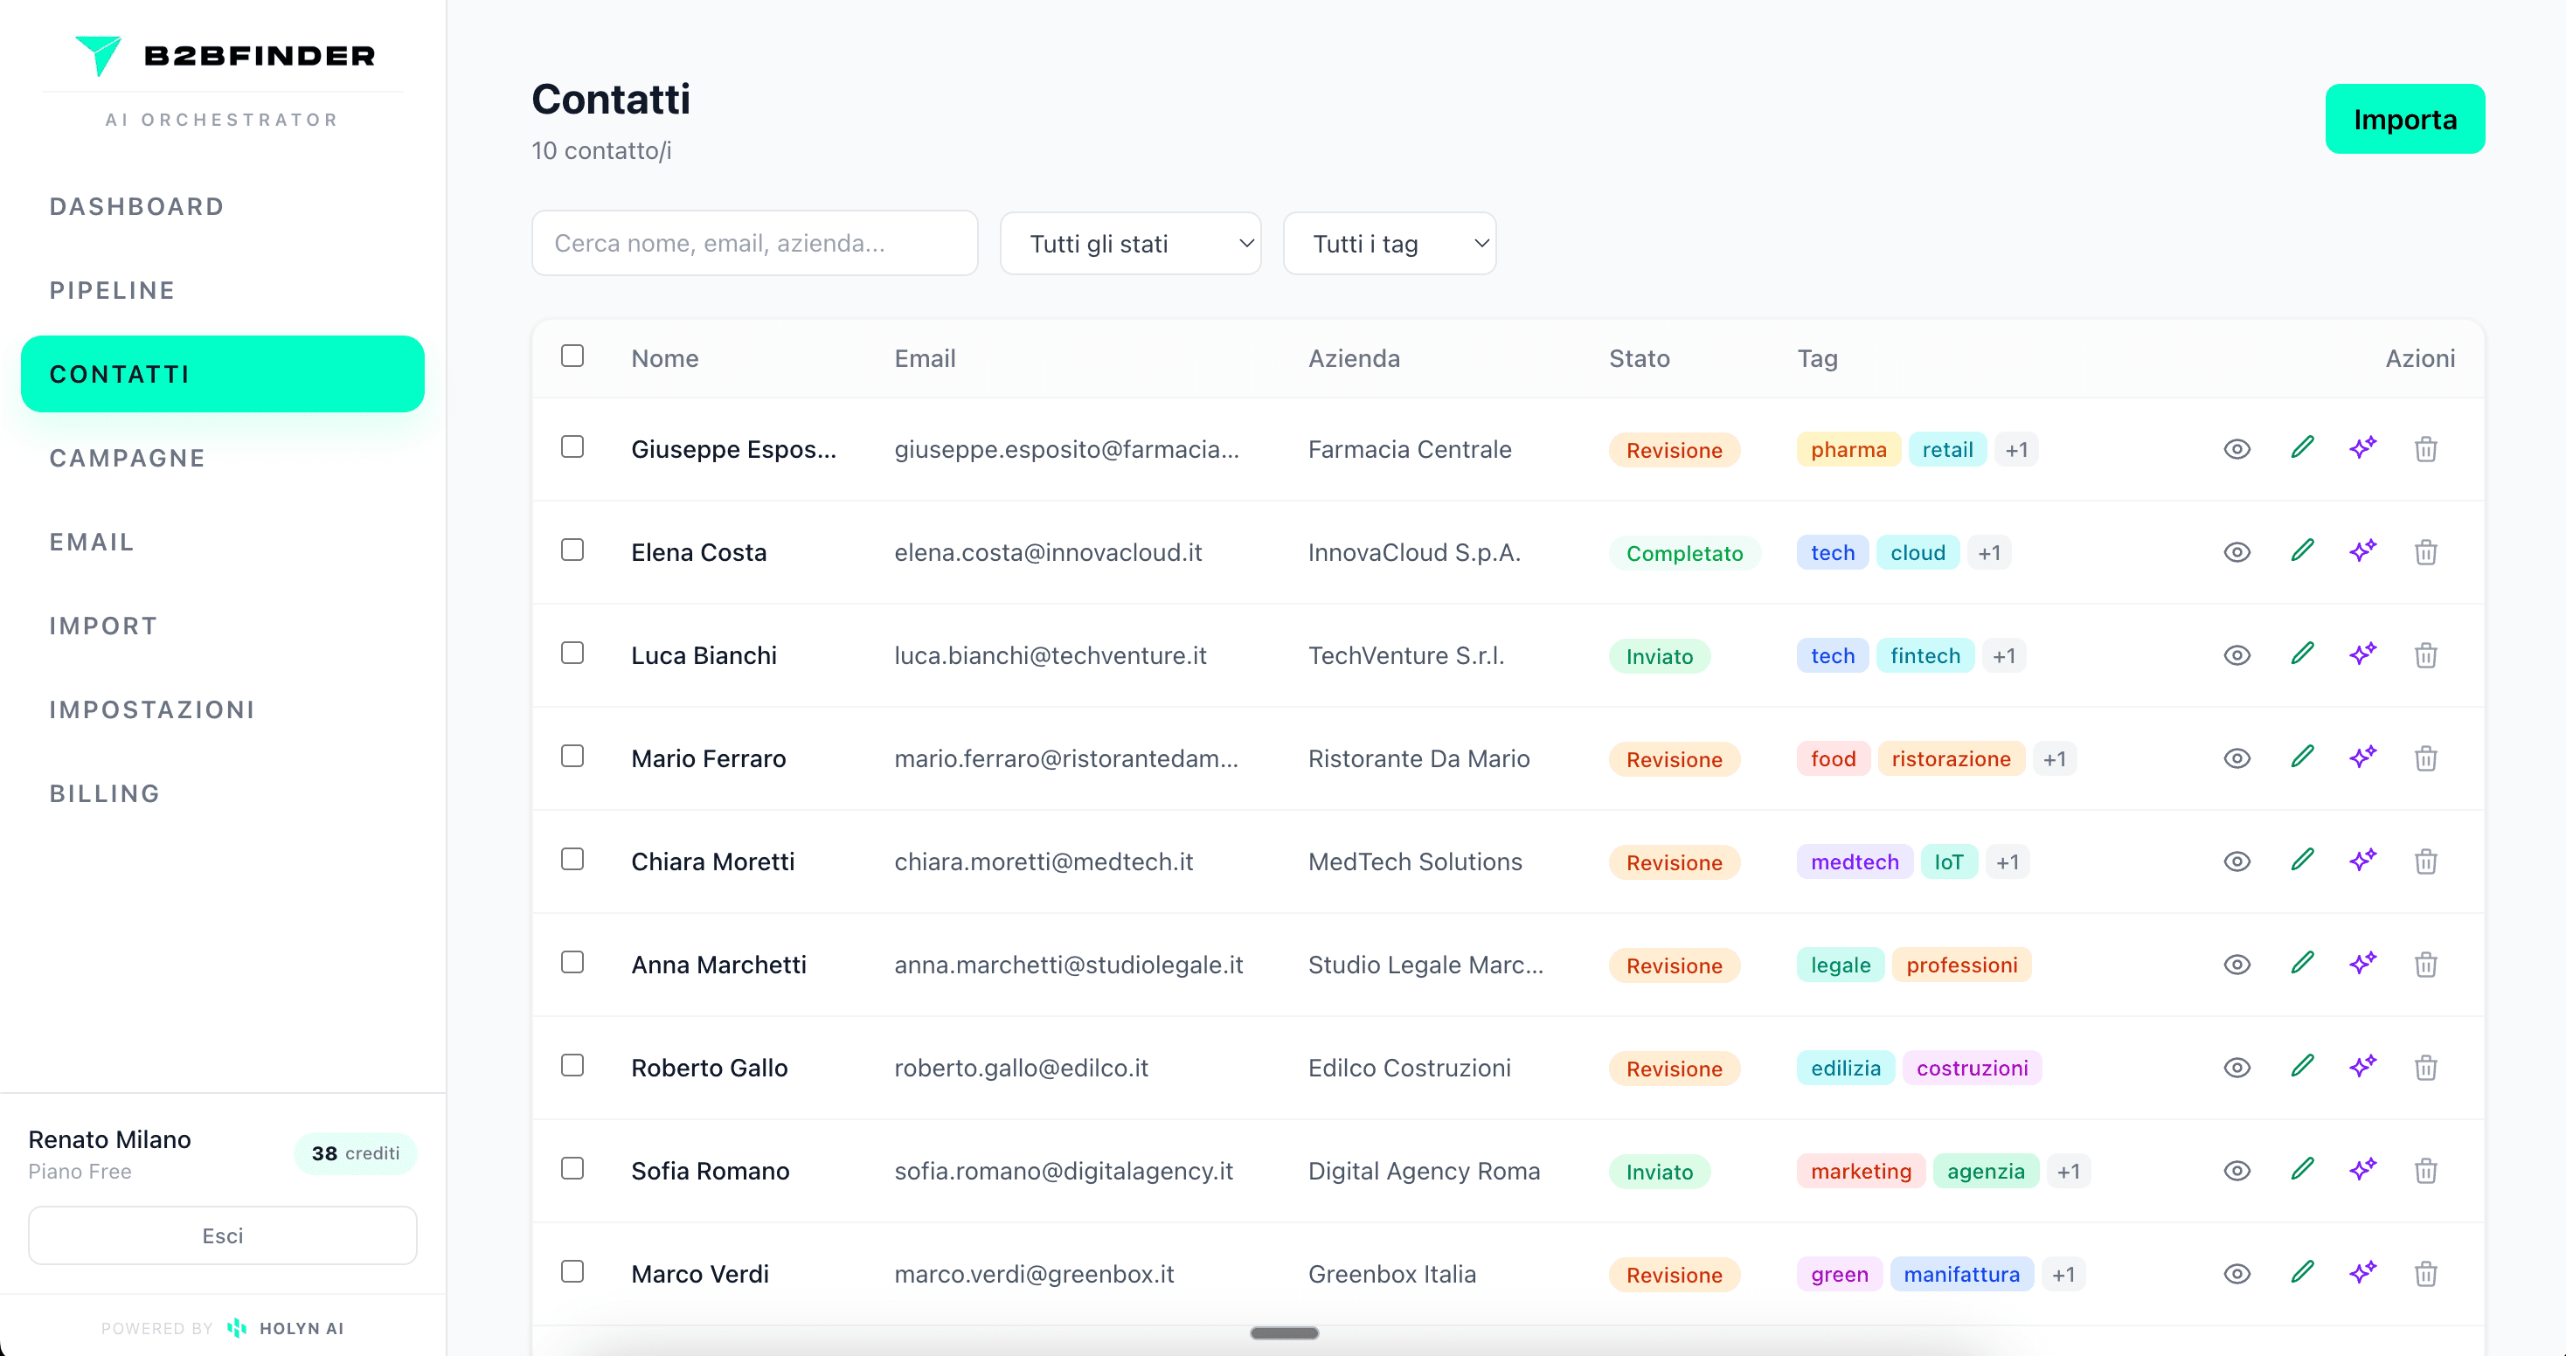Image resolution: width=2566 pixels, height=1356 pixels.
Task: Open the Pipeline section
Action: (113, 291)
